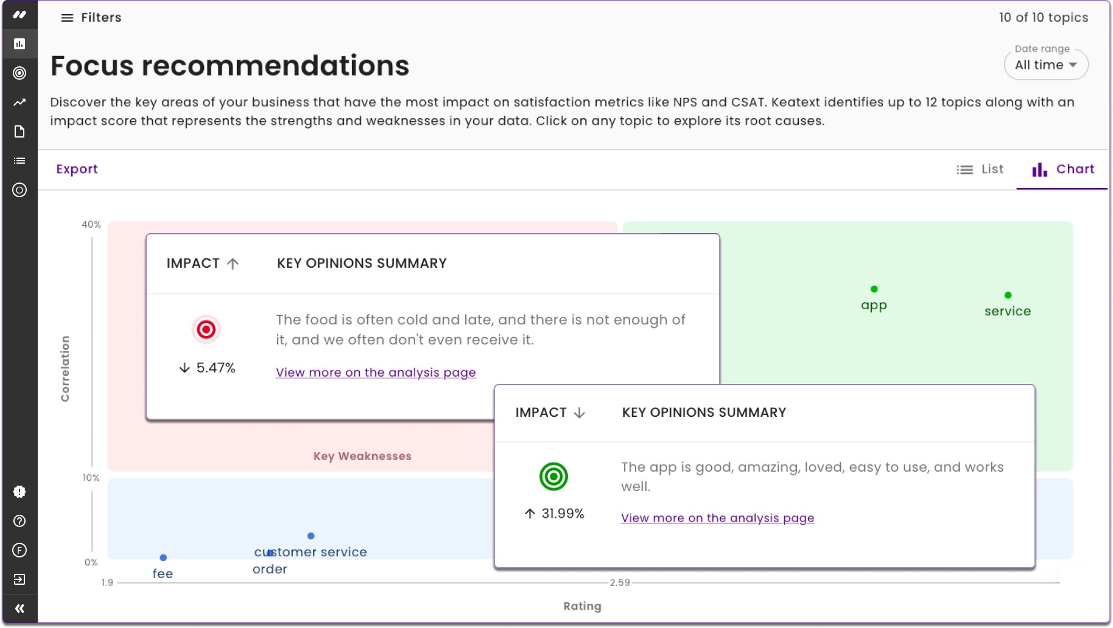Open the trending line analytics sidebar icon
Screen dimensions: 1113x628
(x=19, y=102)
